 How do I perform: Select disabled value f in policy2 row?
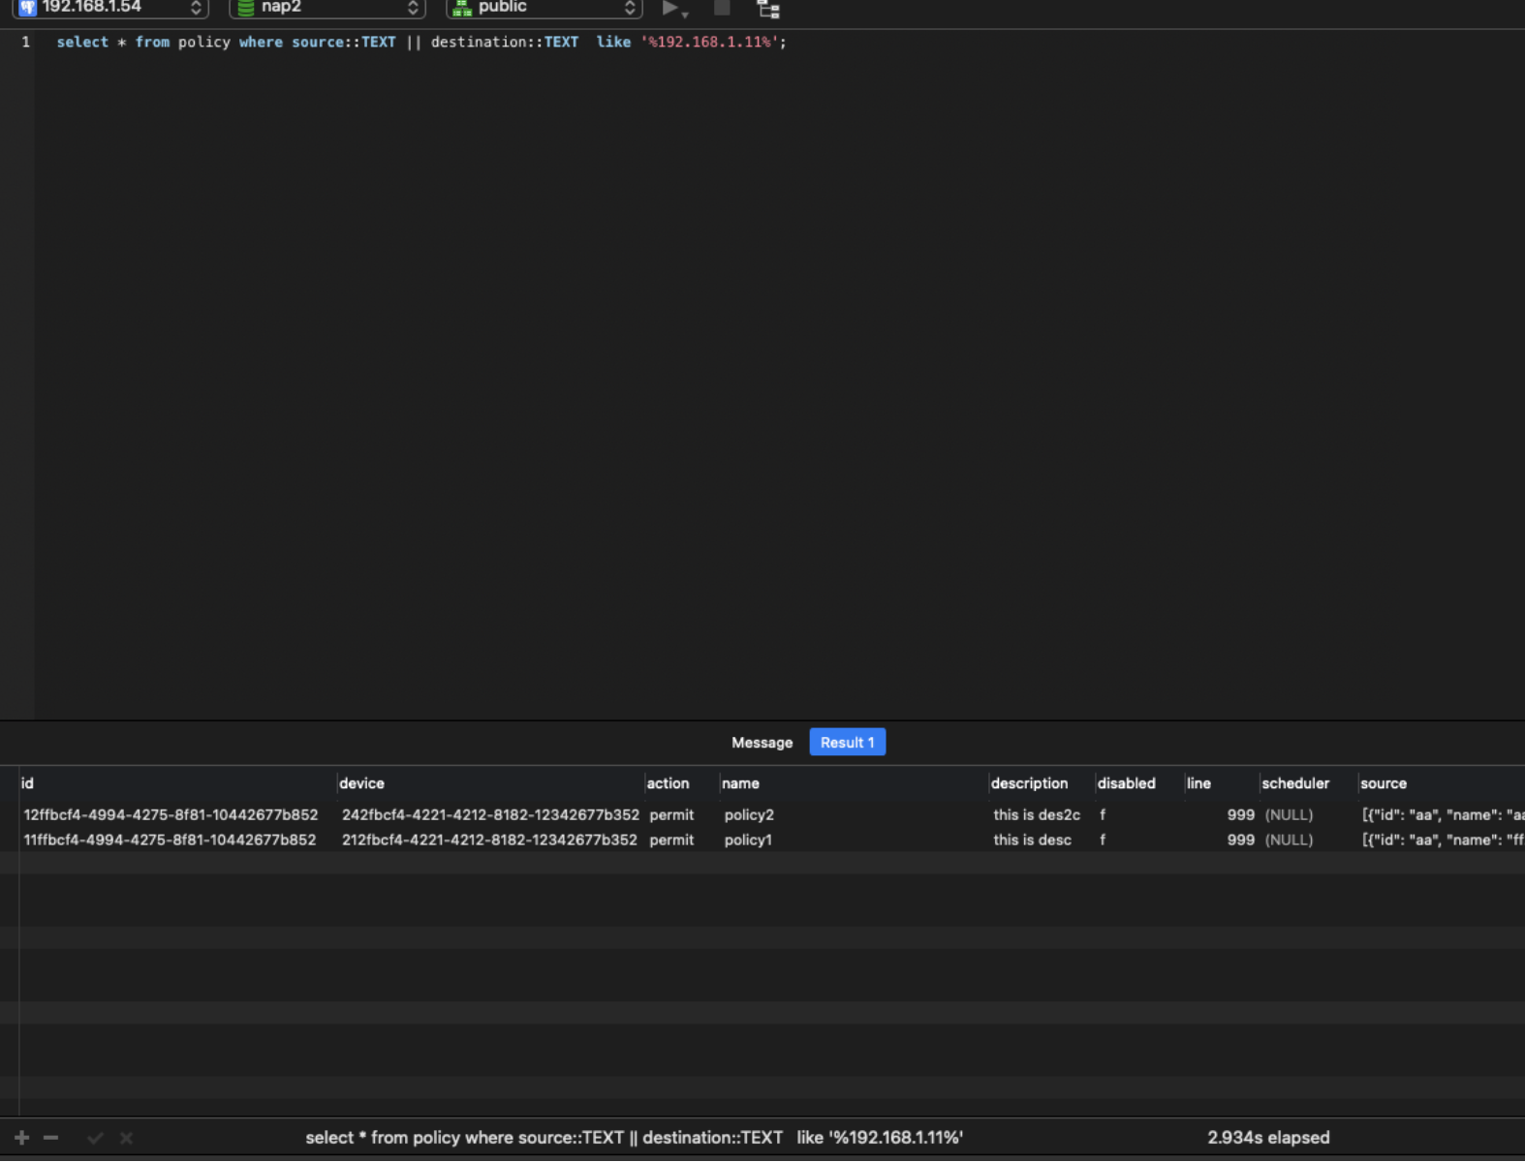coord(1103,815)
